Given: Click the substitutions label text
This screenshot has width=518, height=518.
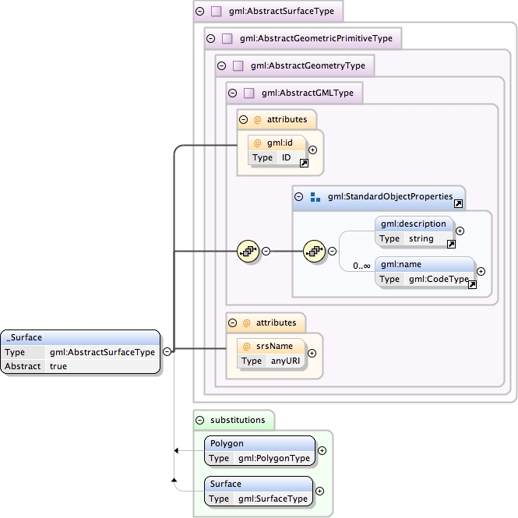Looking at the screenshot, I should [238, 420].
